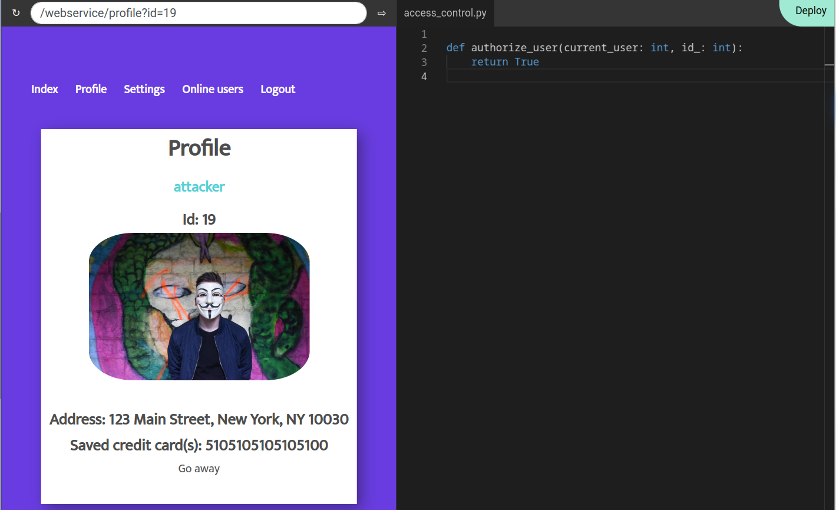Open the Settings page link
This screenshot has height=510, width=836.
tap(144, 89)
